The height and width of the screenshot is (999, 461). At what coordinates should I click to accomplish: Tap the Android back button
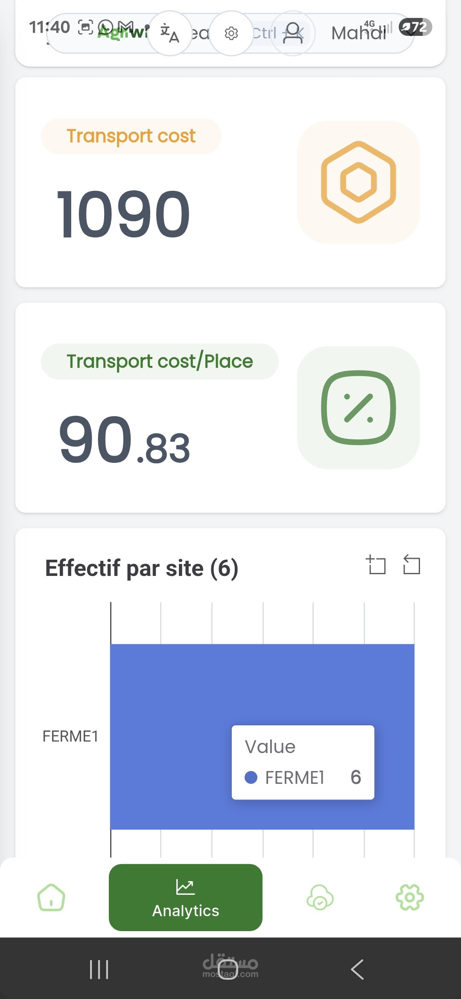pos(357,969)
